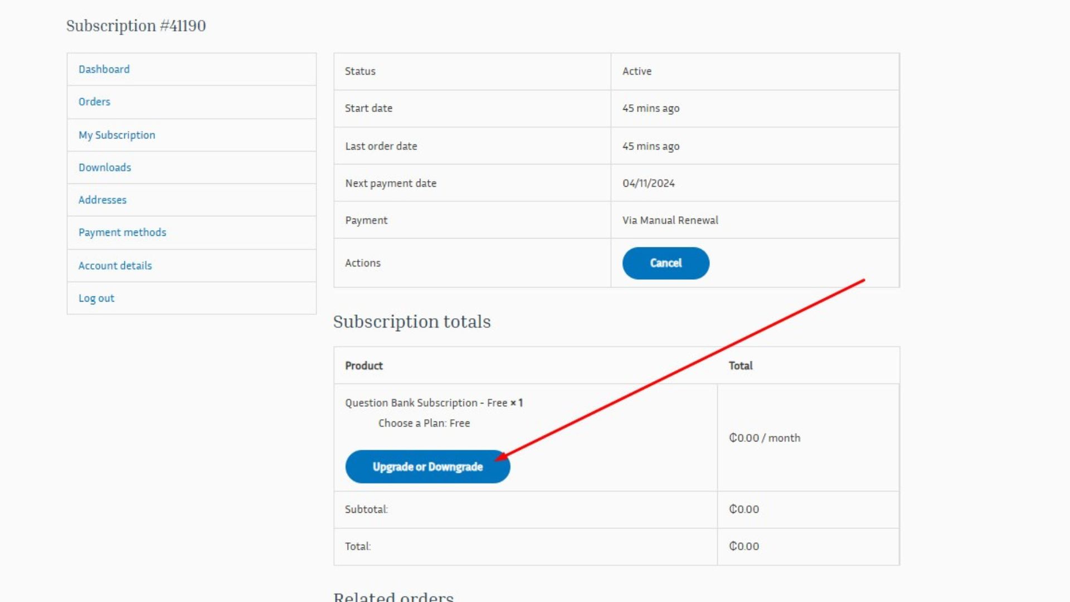Click Upgrade or Downgrade button
This screenshot has width=1070, height=602.
click(x=427, y=467)
